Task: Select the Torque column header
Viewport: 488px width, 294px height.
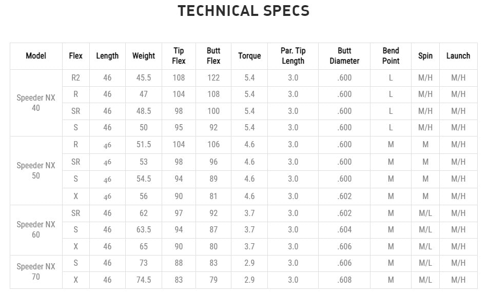Action: (249, 56)
